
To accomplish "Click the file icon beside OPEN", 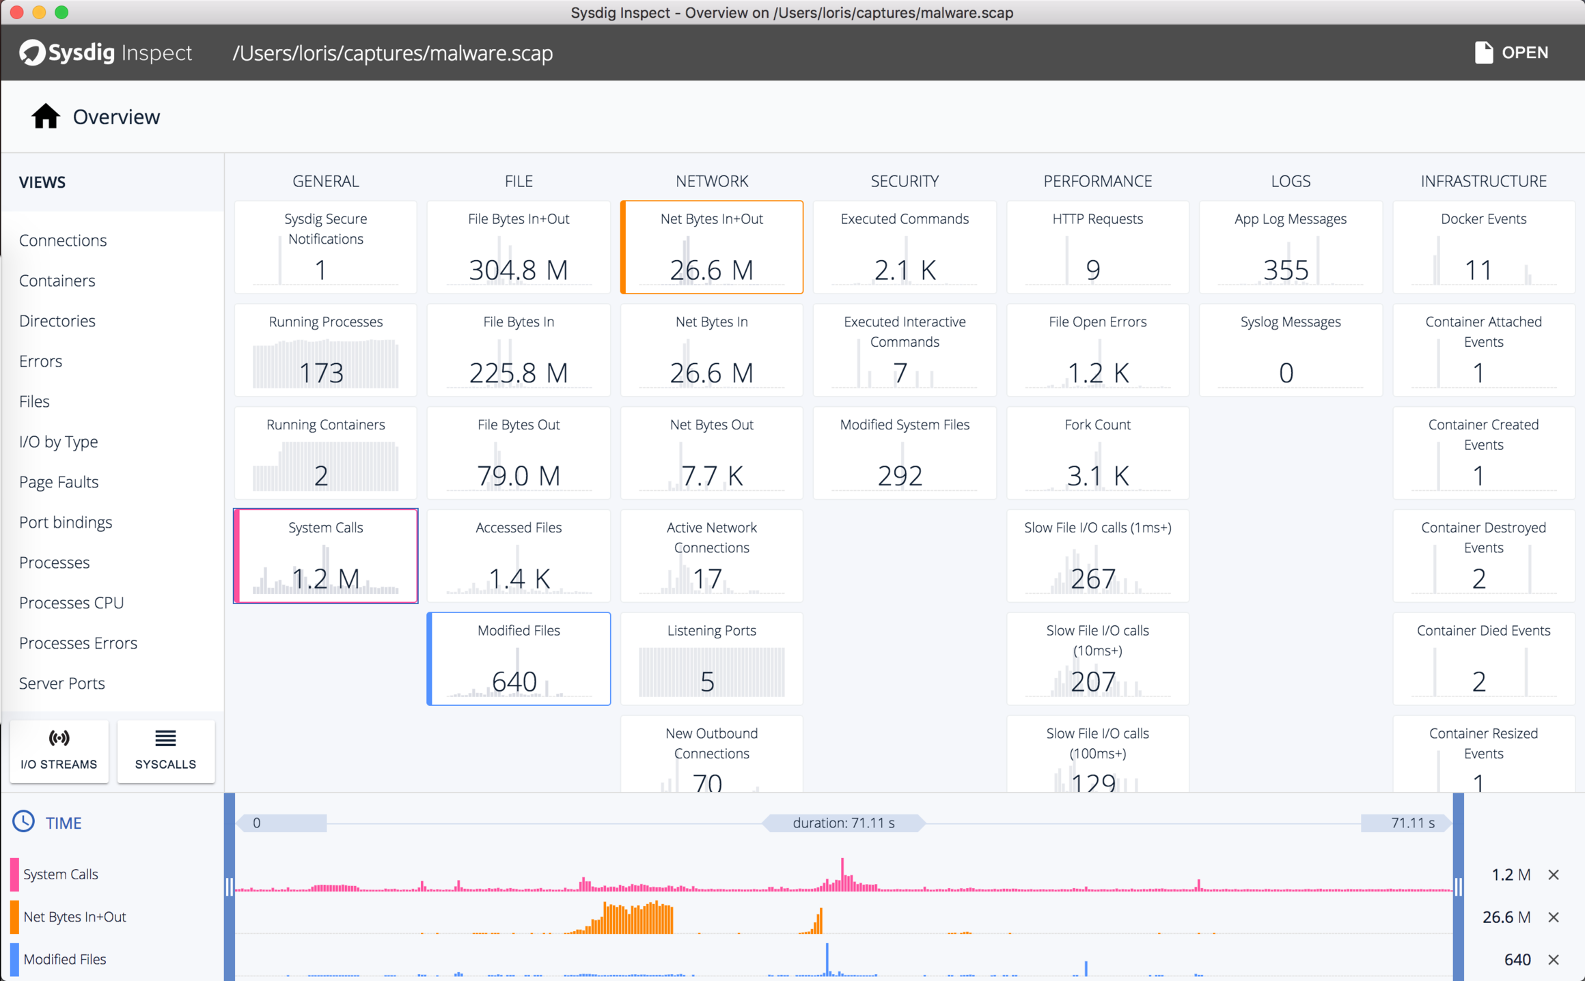I will pos(1484,52).
